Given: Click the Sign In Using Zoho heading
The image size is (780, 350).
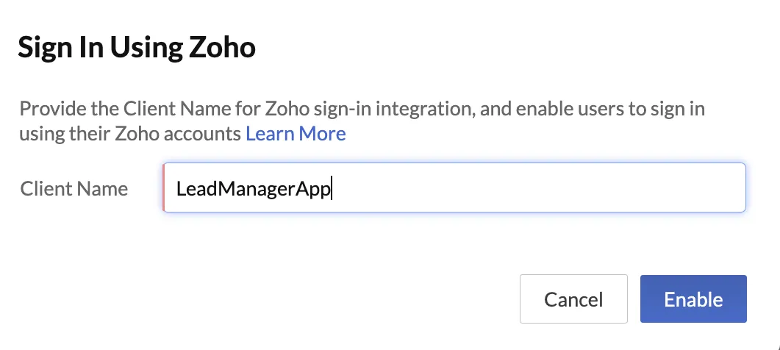Looking at the screenshot, I should click(137, 48).
